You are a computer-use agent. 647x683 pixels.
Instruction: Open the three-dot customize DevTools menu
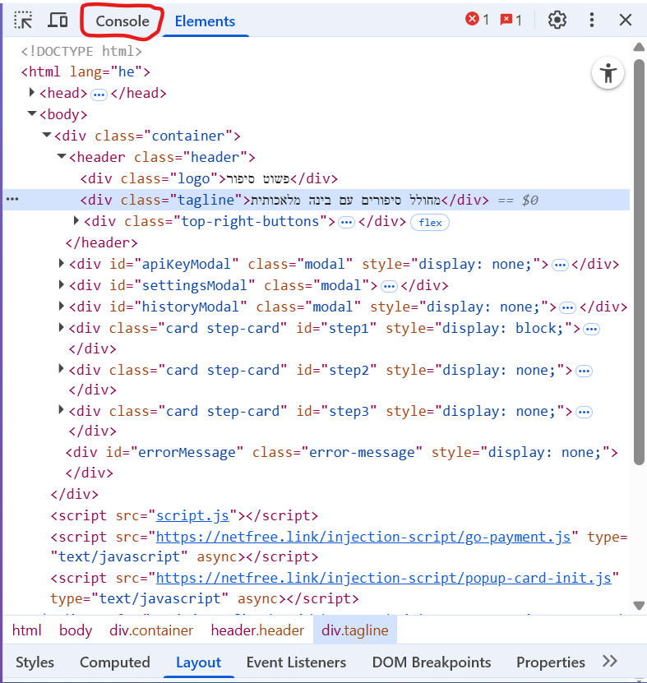592,20
